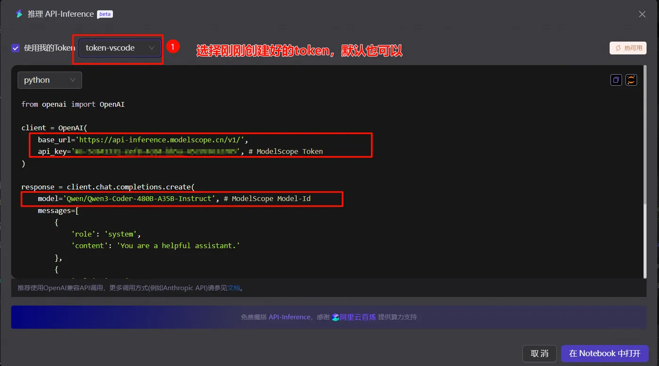This screenshot has height=366, width=659.
Task: Click the base_url modelscope.cn address string
Action: 161,140
